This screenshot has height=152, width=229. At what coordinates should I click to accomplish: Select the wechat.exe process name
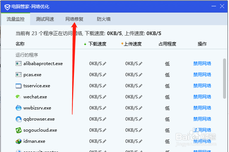(35, 97)
